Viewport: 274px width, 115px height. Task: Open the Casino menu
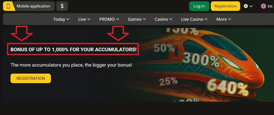(x=163, y=19)
